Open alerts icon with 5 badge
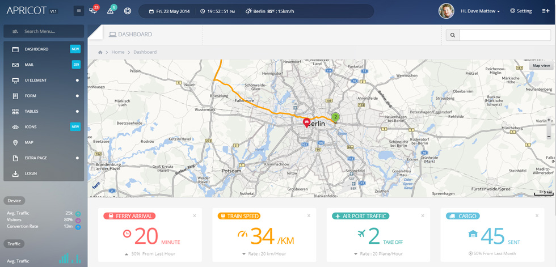This screenshot has width=556, height=267. click(111, 10)
